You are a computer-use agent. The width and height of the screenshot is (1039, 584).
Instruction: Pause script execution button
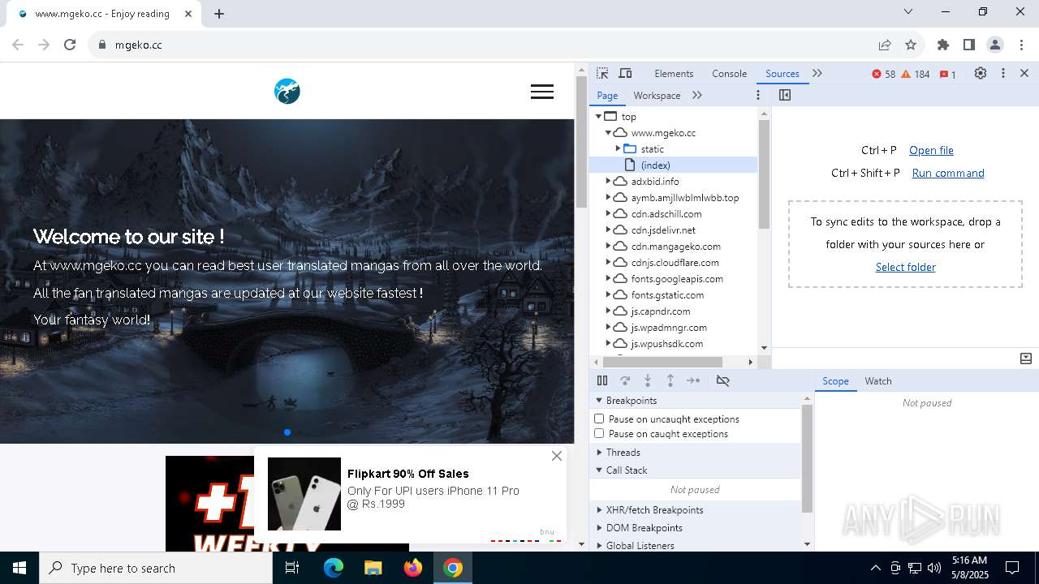click(x=602, y=380)
